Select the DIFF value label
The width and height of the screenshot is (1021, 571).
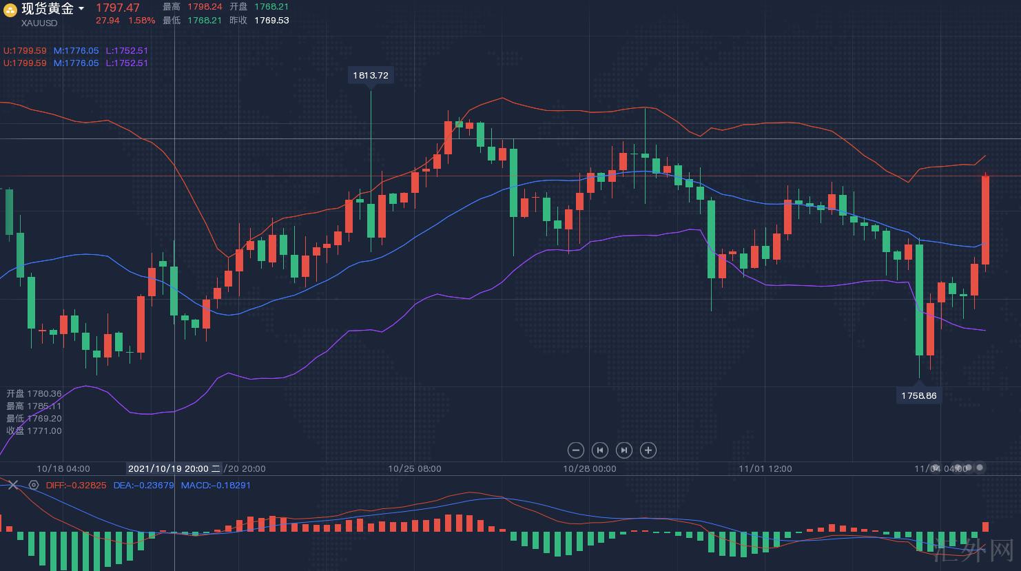[x=76, y=485]
